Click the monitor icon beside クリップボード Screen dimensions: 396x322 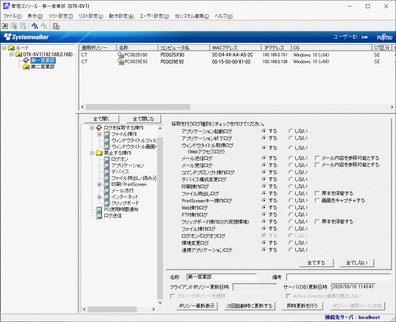[x=107, y=203]
